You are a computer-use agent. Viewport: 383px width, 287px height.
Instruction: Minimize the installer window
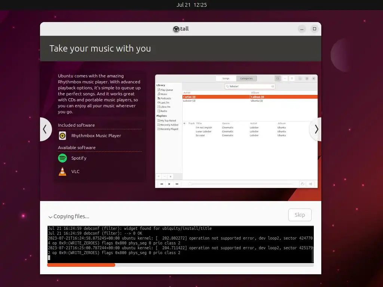tap(302, 29)
